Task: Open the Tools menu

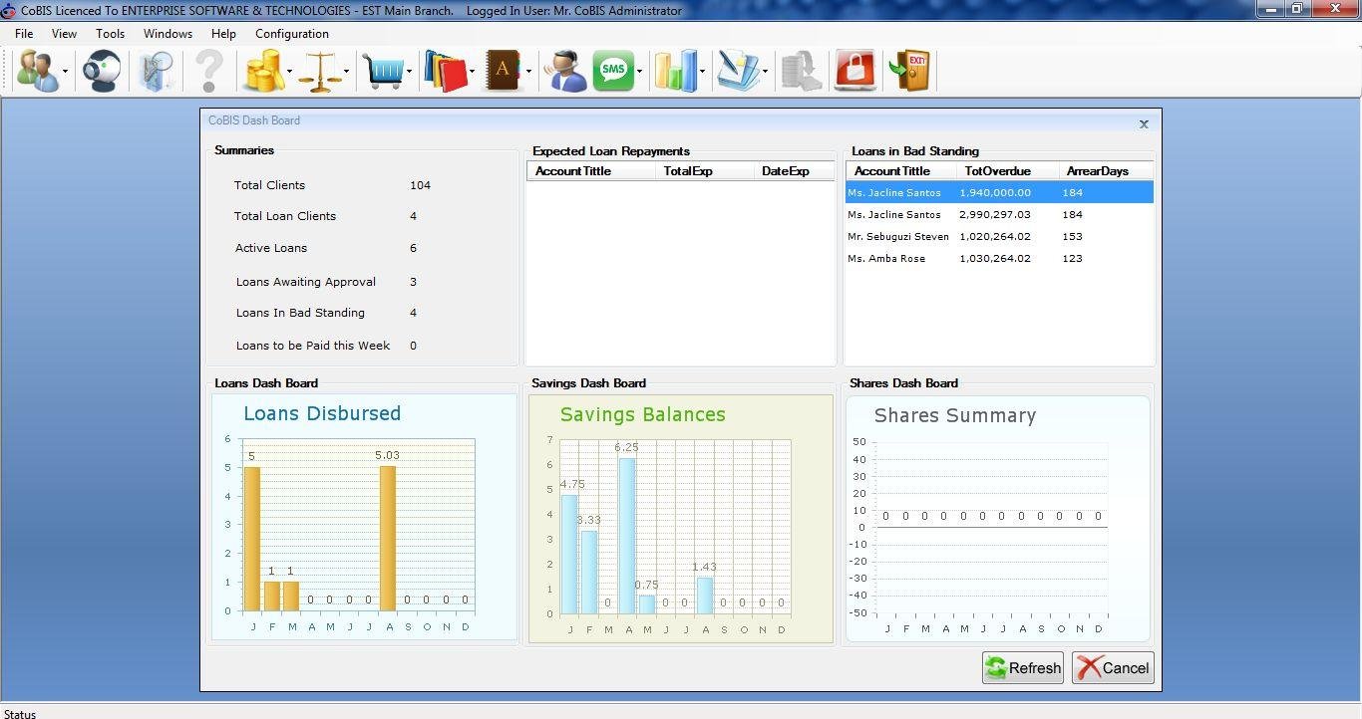Action: 110,33
